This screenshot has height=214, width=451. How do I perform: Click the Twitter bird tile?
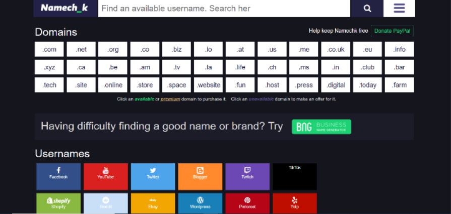153,176
